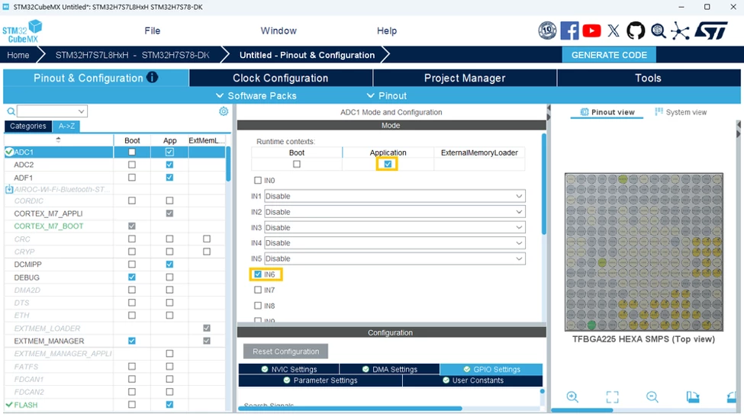The height and width of the screenshot is (417, 744).
Task: Click the ST logo icon
Action: (x=711, y=30)
